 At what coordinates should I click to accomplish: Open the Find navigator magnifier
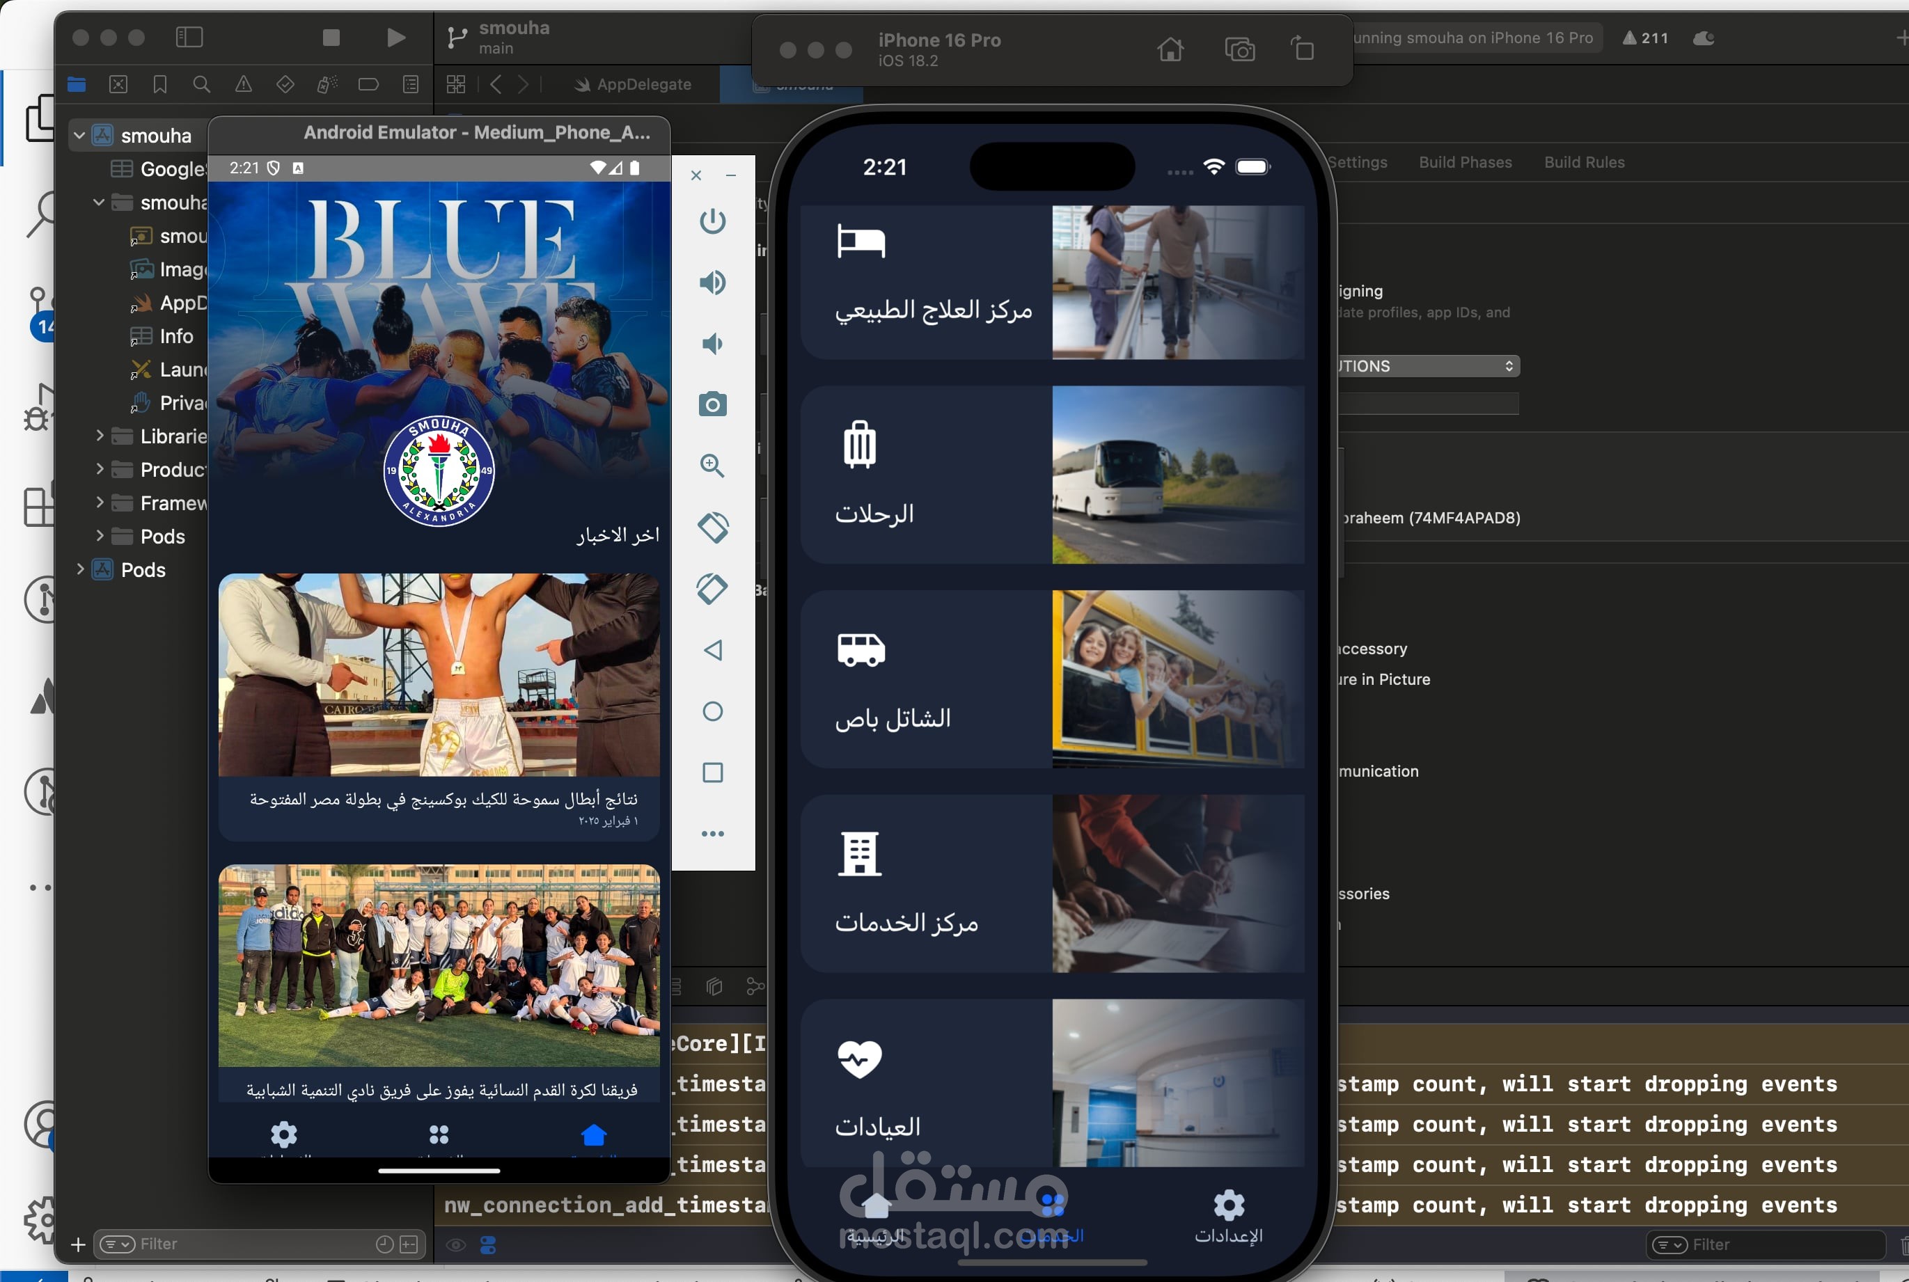click(x=201, y=84)
